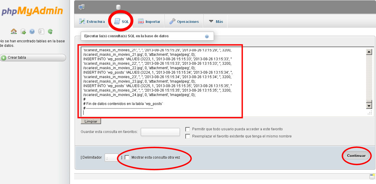The height and width of the screenshot is (184, 376).
Task: Open SQL help icon next to query title
Action: [x=207, y=36]
